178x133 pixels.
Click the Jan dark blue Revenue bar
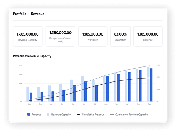pyautogui.click(x=31, y=97)
